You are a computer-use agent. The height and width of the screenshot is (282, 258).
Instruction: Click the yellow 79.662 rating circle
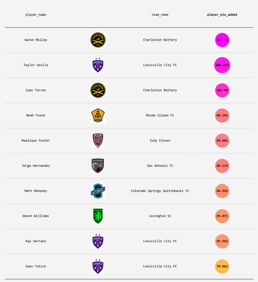222,266
